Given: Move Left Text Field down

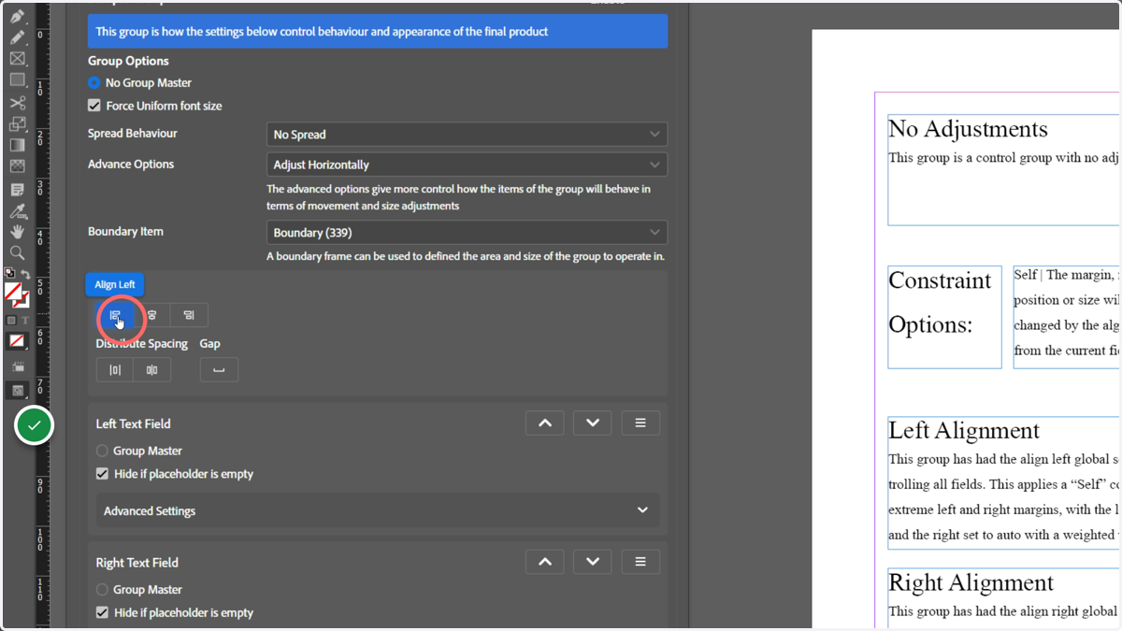Looking at the screenshot, I should tap(593, 423).
